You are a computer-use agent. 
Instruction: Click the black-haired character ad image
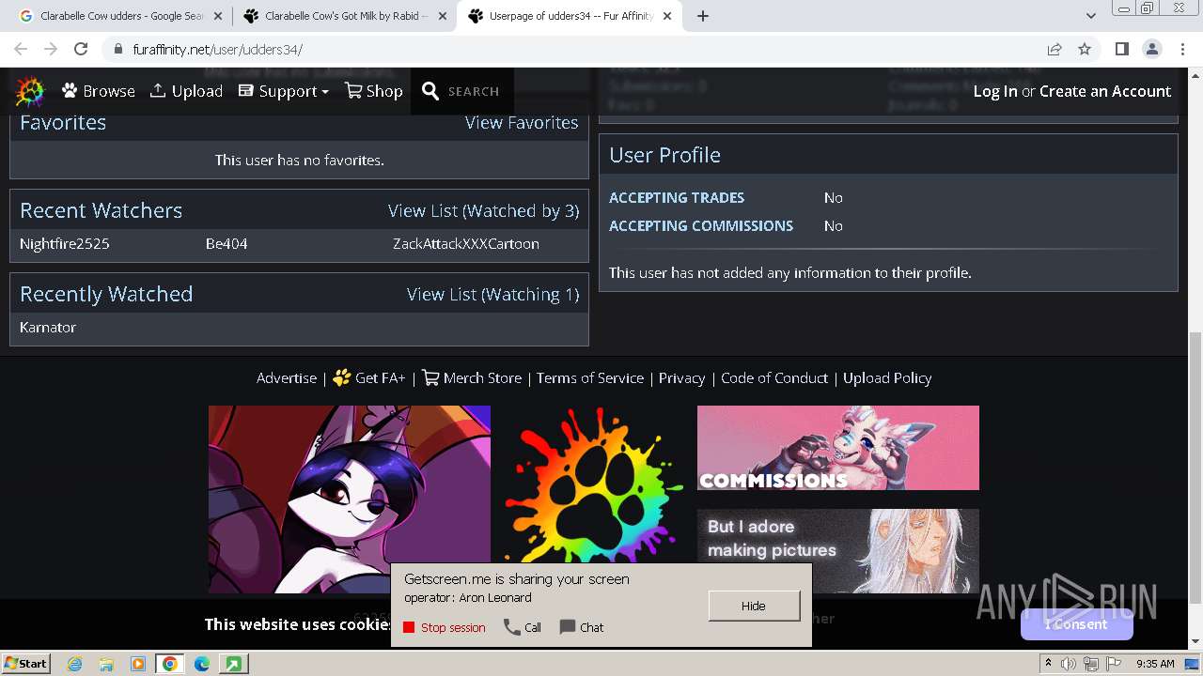tap(350, 499)
